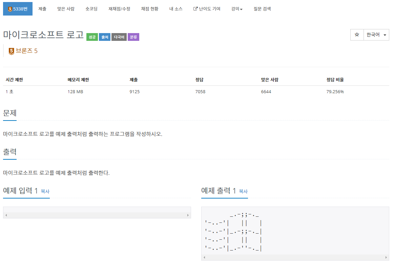
Task: Click the 예제 출력 1 heading
Action: pyautogui.click(x=219, y=191)
